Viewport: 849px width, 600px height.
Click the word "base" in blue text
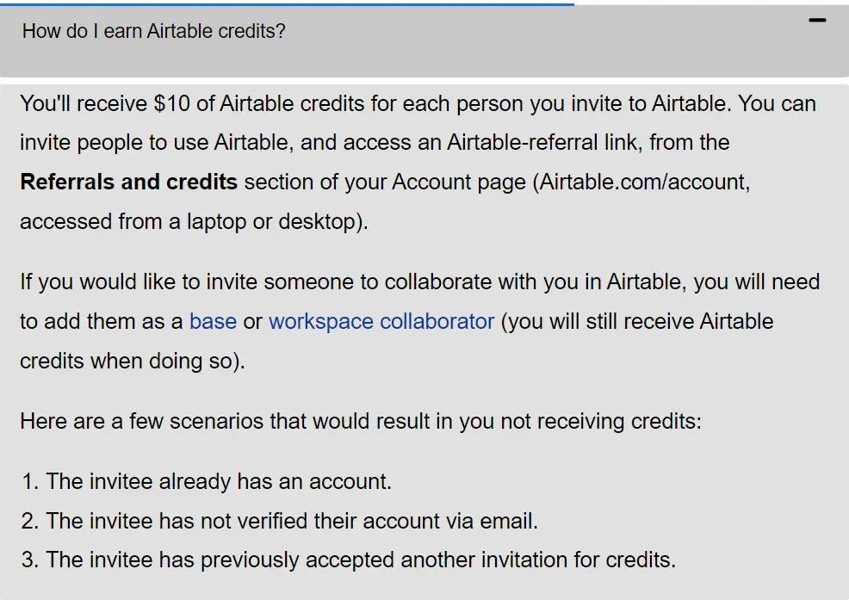coord(213,321)
